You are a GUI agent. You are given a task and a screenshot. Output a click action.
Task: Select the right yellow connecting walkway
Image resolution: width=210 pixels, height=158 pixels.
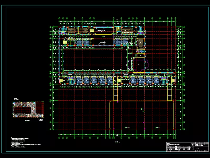tap(169, 94)
